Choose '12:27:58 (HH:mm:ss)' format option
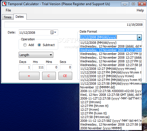147x131 pixels. coord(111,117)
